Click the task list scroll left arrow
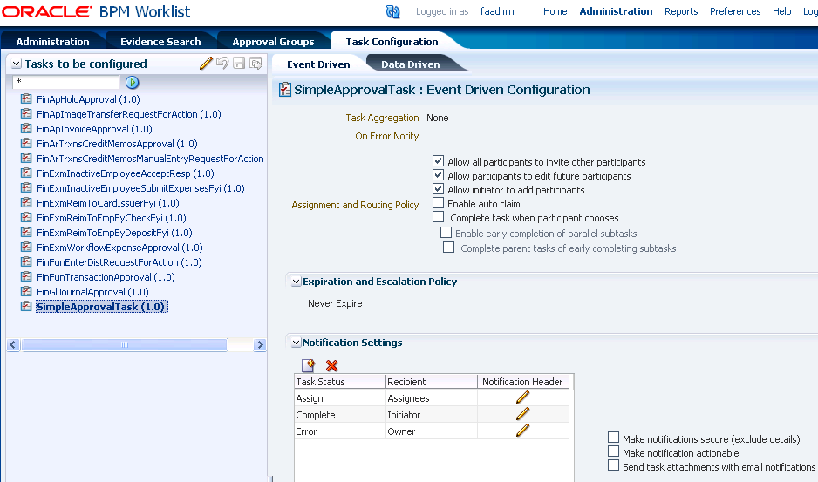This screenshot has width=818, height=482. (x=14, y=345)
